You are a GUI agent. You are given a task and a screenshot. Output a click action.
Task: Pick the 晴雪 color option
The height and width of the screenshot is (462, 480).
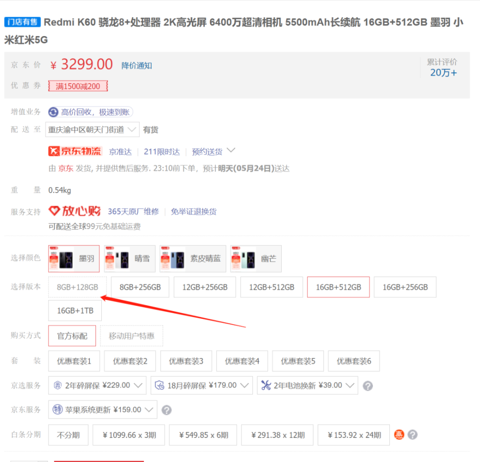130,258
